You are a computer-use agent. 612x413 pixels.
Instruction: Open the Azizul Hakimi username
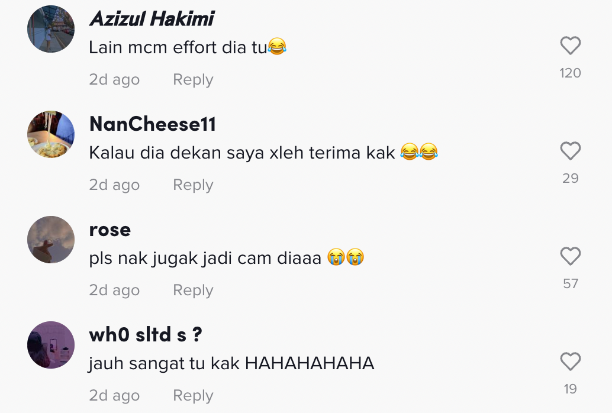pyautogui.click(x=152, y=18)
